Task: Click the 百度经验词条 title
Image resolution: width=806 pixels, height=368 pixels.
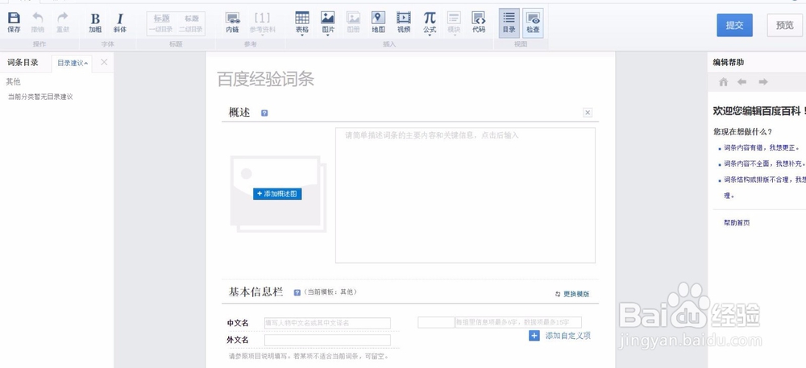Action: click(265, 80)
